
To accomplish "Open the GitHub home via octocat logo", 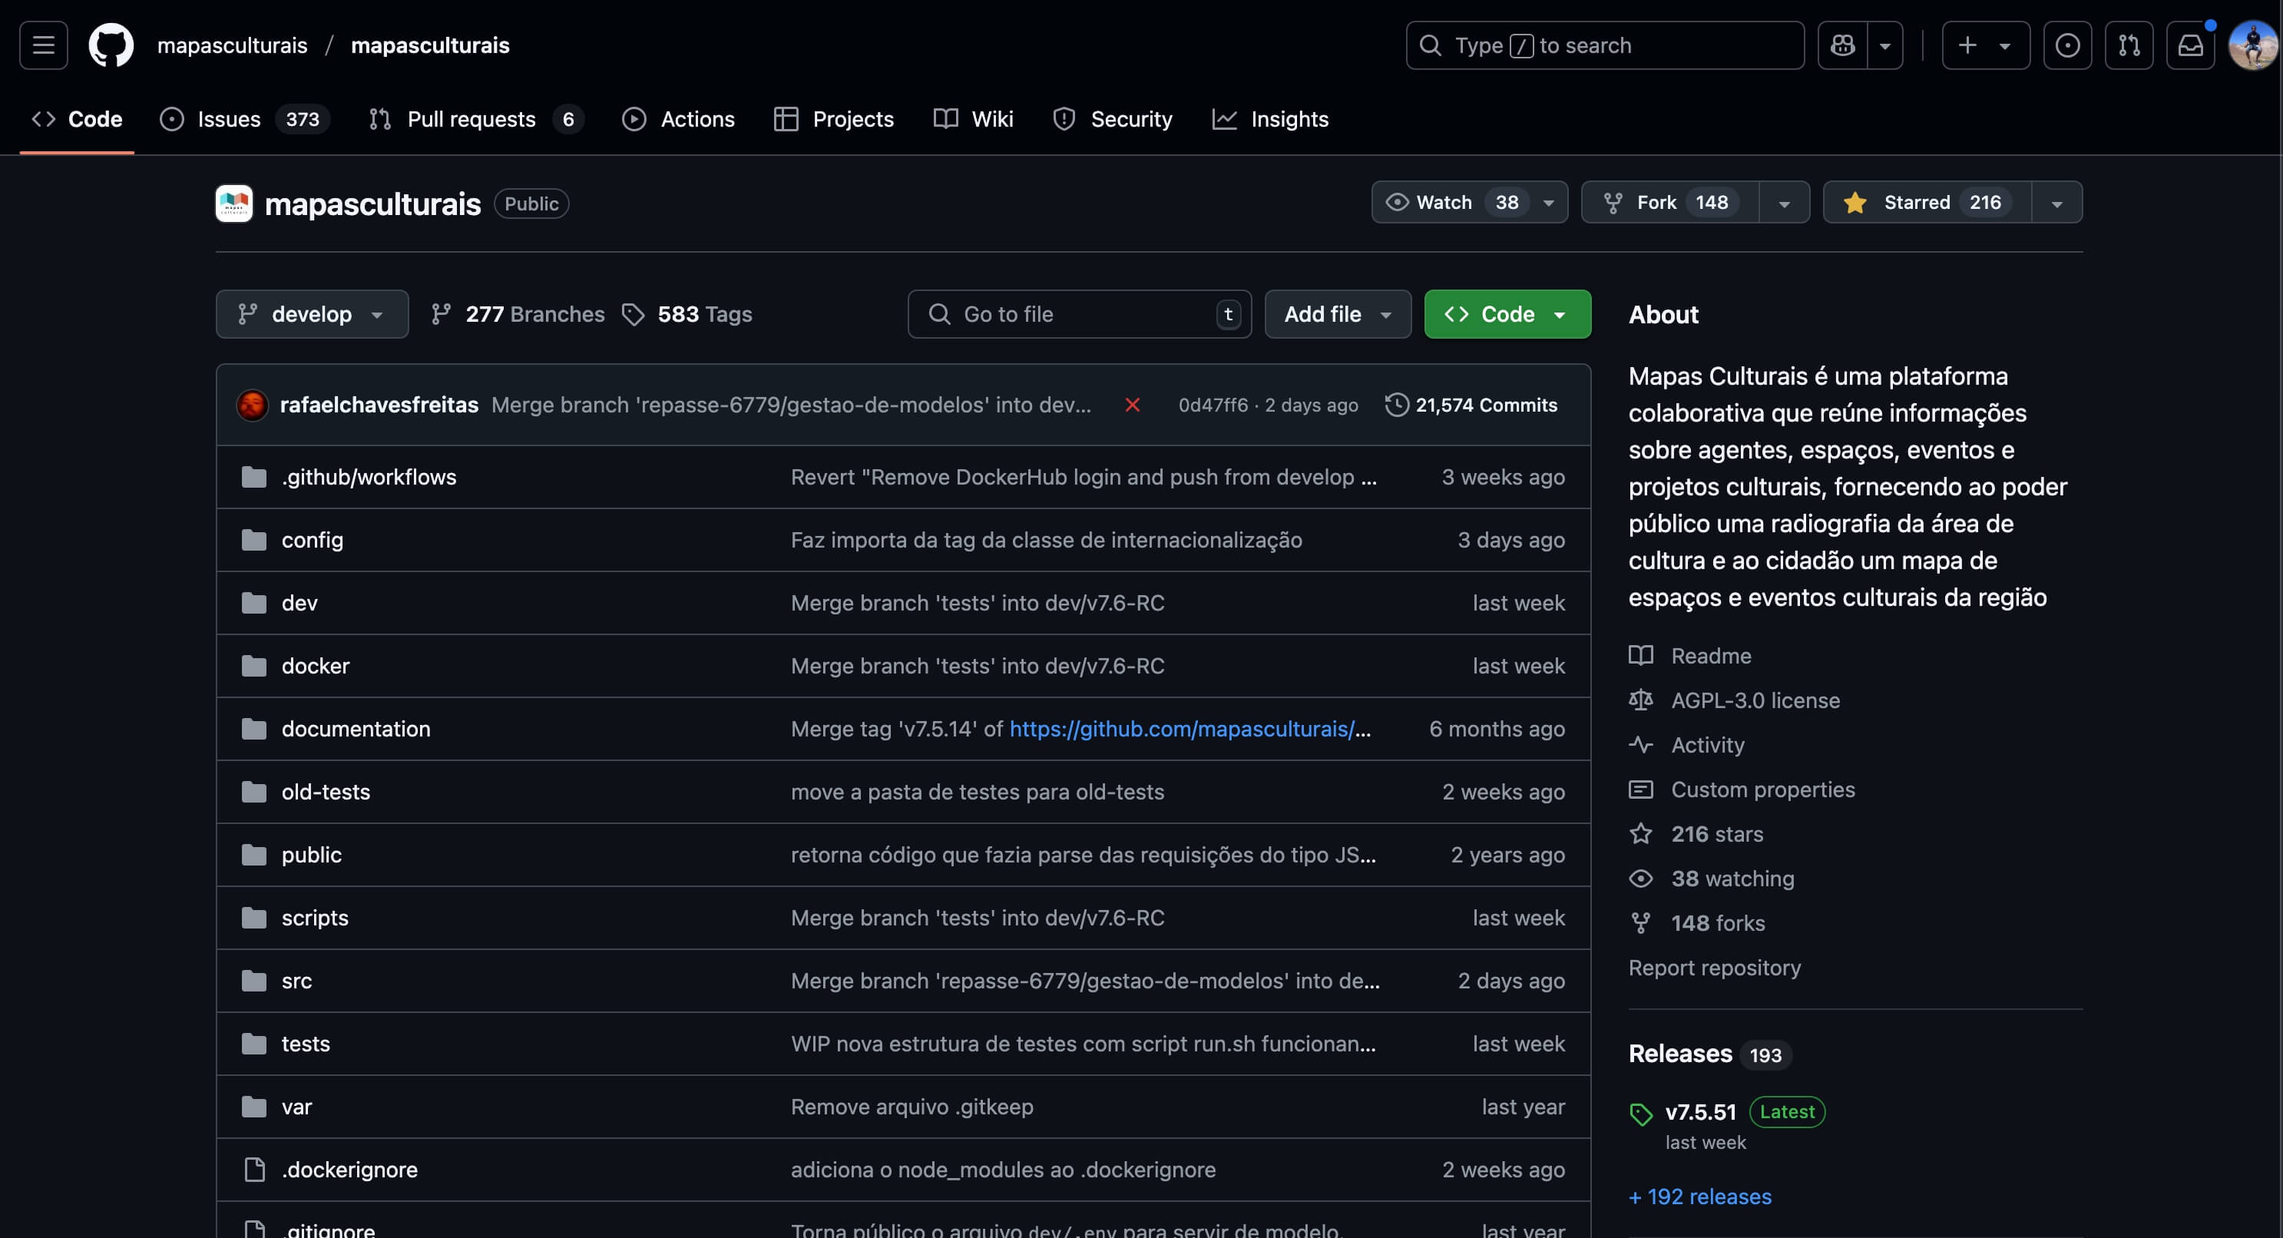I will [111, 45].
